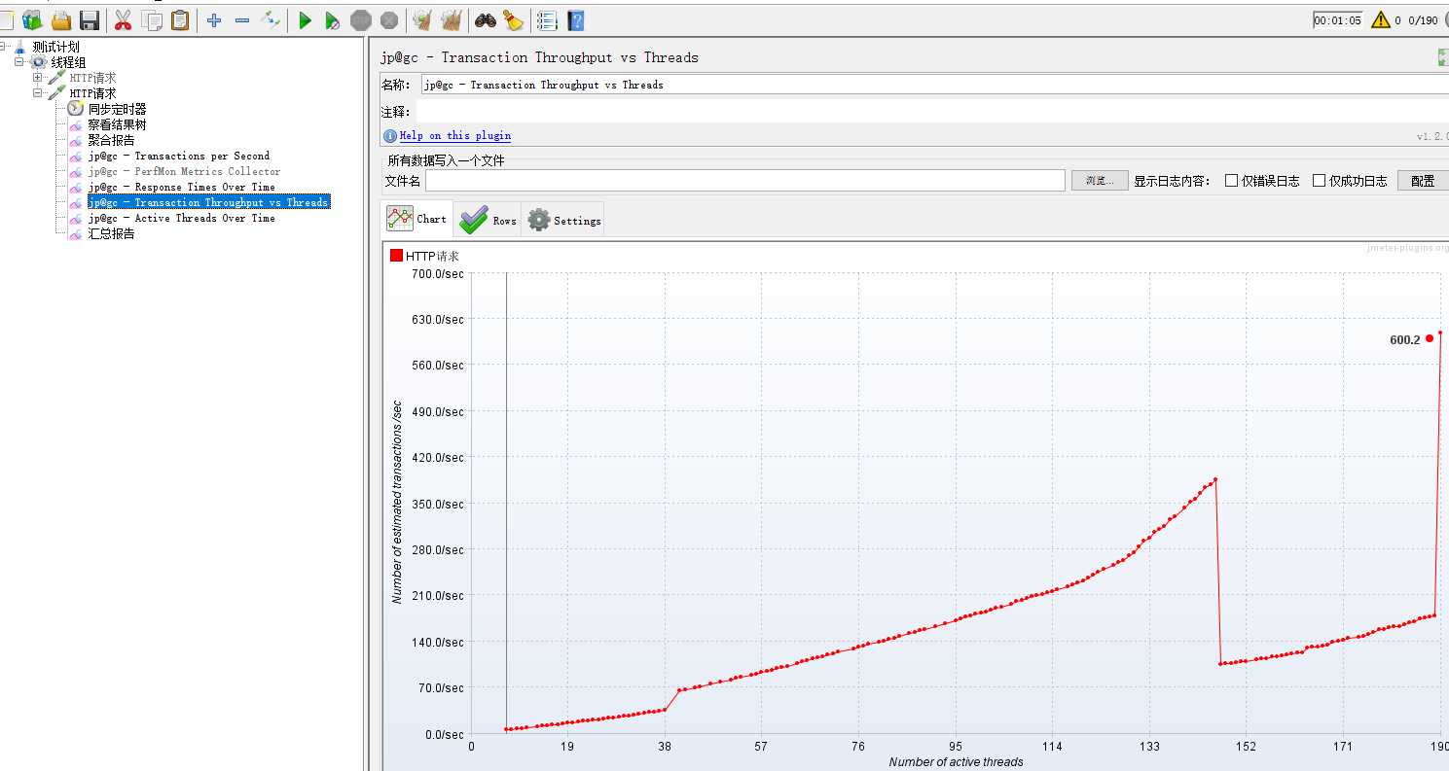Viewport: 1449px width, 771px height.
Task: Select jp@gc - Transaction Throughput vs Threads
Action: point(209,202)
